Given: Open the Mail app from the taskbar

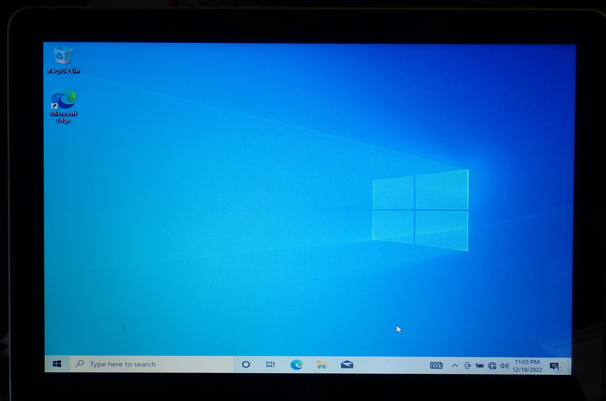Looking at the screenshot, I should coord(347,365).
